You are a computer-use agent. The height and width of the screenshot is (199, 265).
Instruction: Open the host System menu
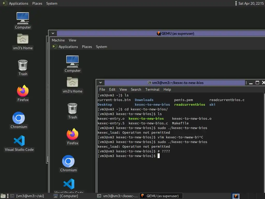pos(52,3)
